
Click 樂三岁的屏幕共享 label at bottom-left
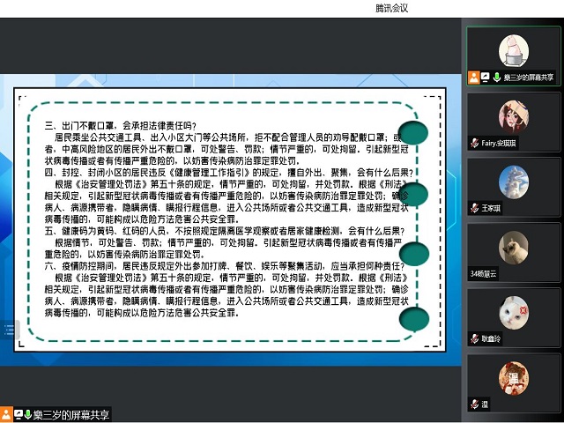70,415
